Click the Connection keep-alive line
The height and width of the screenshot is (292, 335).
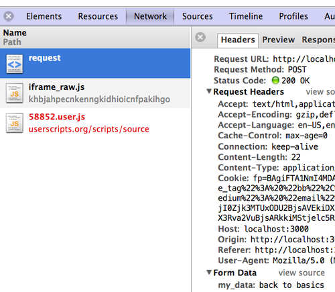[x=268, y=146]
